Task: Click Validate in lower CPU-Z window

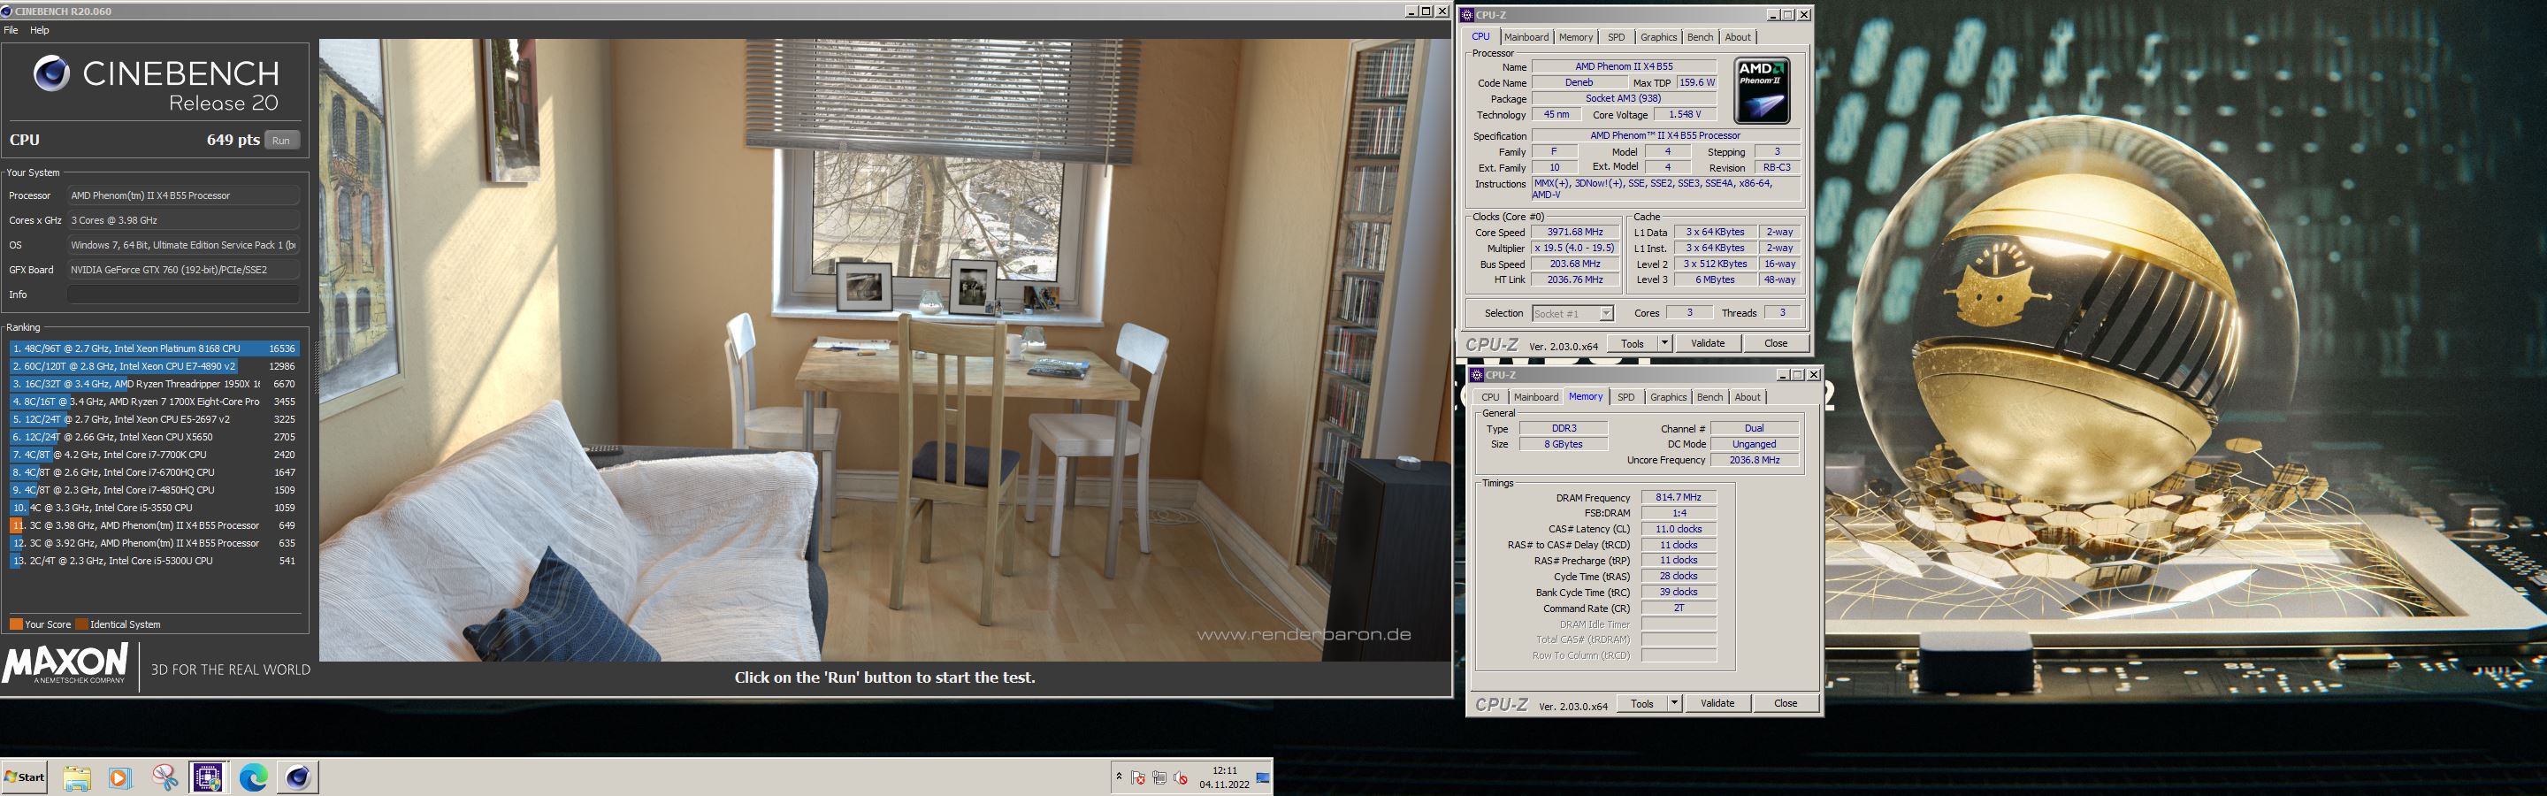Action: (x=1717, y=704)
